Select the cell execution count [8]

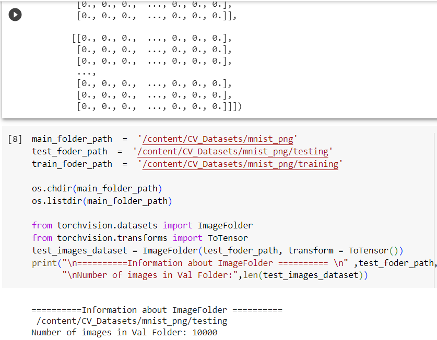(15, 139)
